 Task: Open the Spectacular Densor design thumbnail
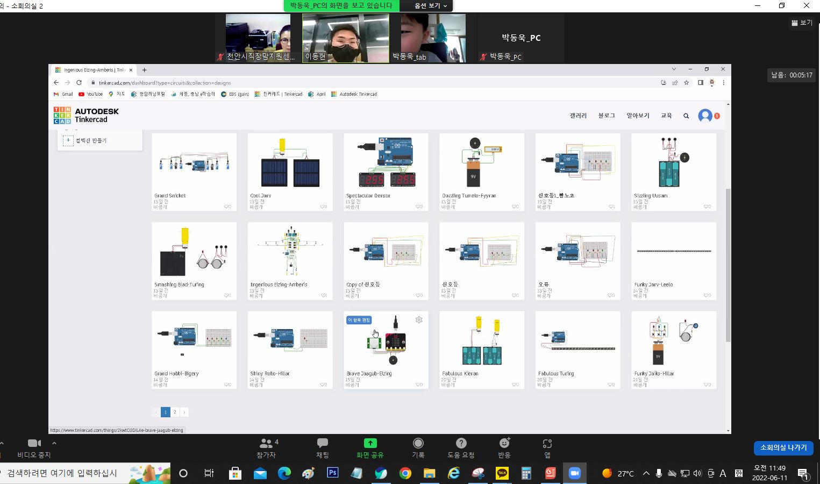click(386, 162)
